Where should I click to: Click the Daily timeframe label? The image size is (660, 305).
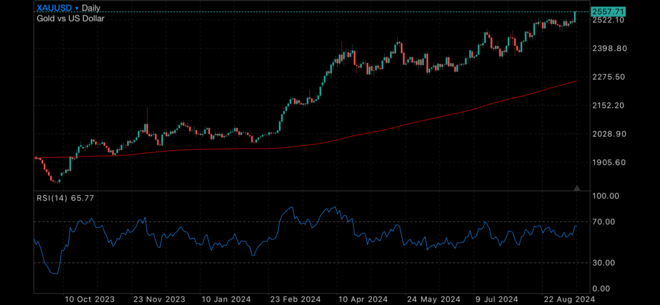tap(92, 8)
